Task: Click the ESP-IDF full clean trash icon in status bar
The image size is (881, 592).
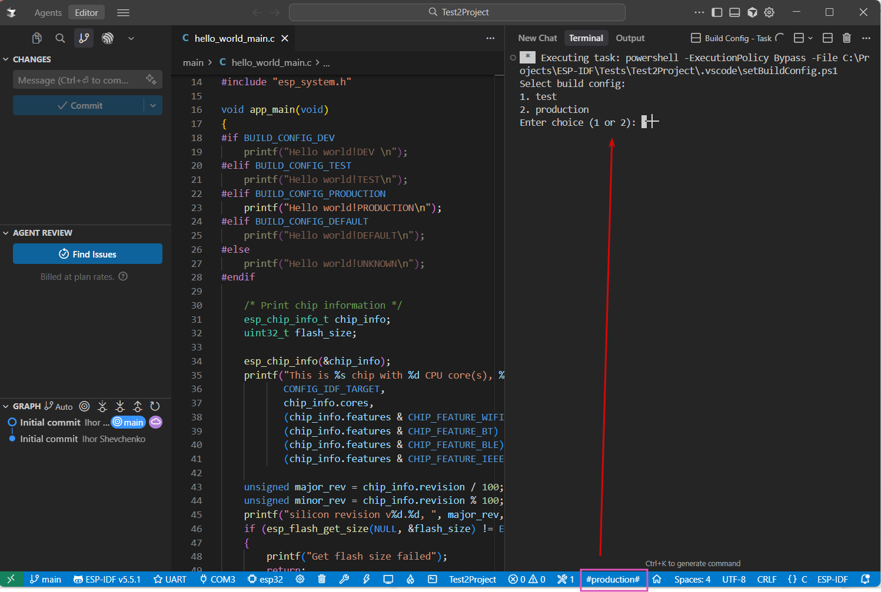Action: tap(322, 579)
